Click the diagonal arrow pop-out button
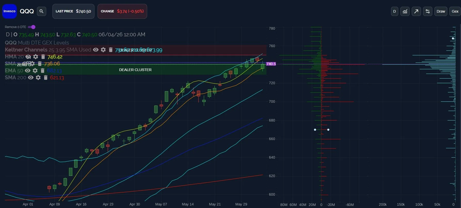The width and height of the screenshot is (461, 208). tap(416, 11)
